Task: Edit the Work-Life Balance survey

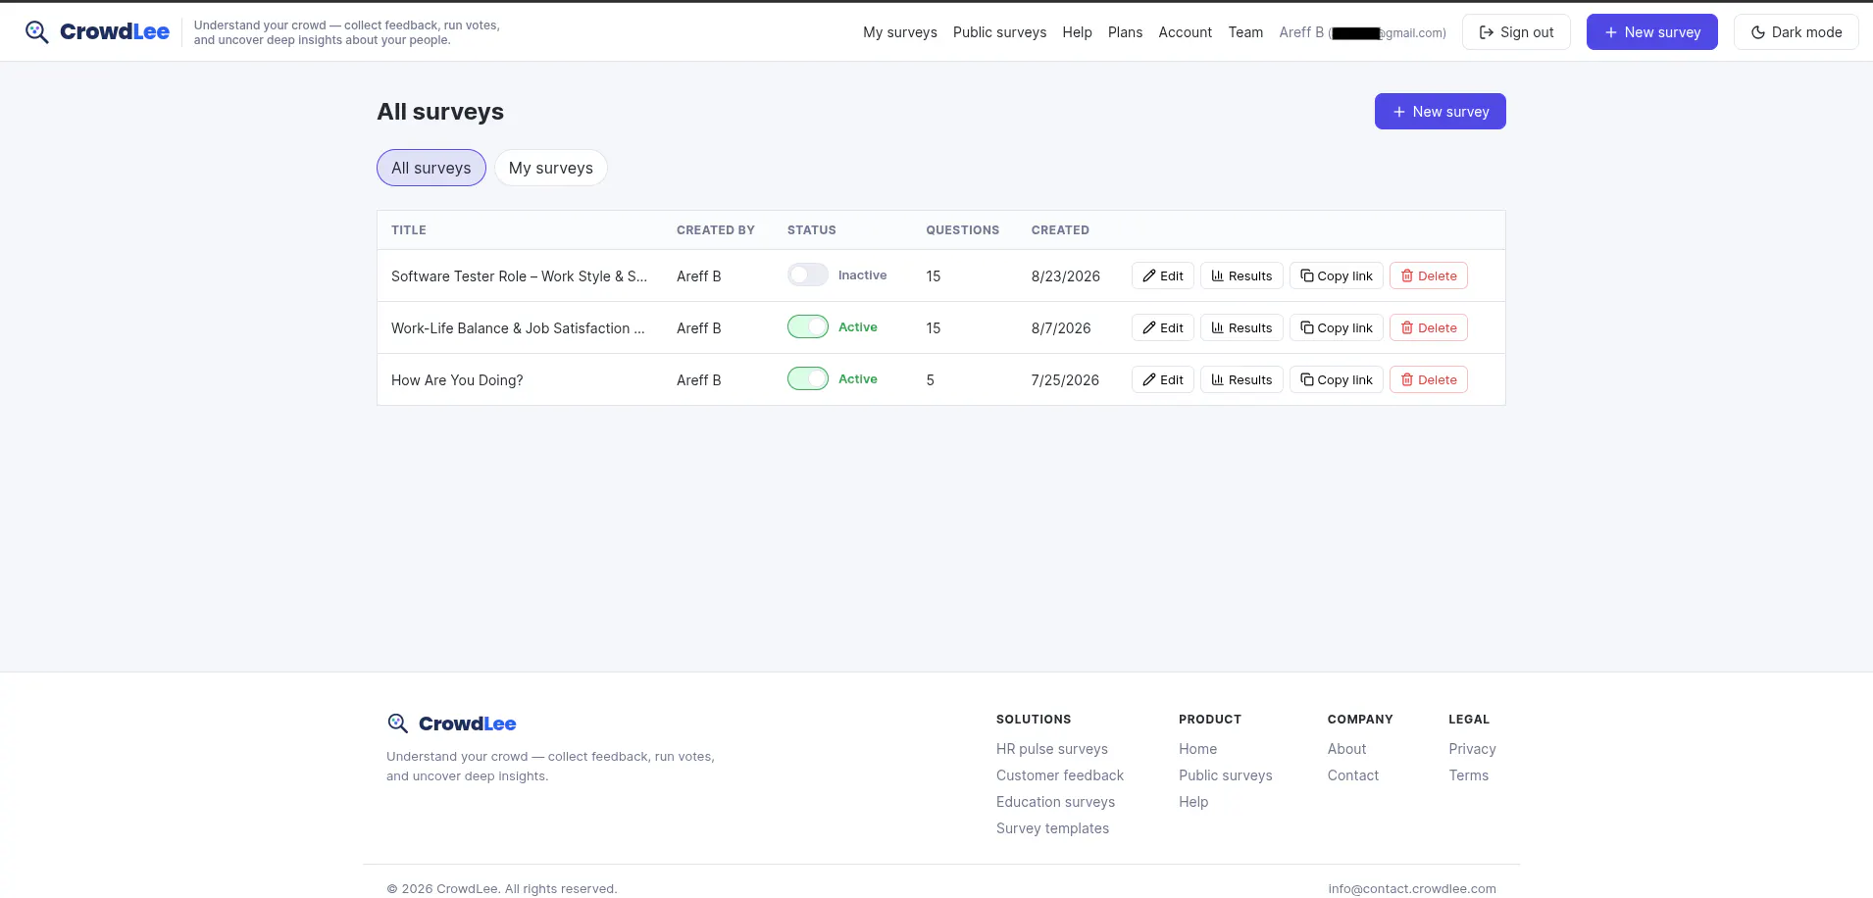Action: tap(1163, 327)
